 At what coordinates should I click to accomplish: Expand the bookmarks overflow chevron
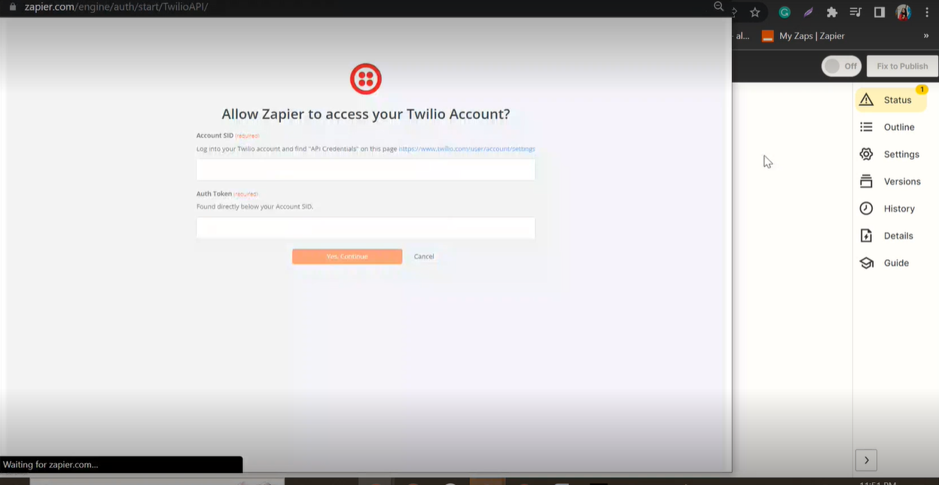pyautogui.click(x=926, y=35)
